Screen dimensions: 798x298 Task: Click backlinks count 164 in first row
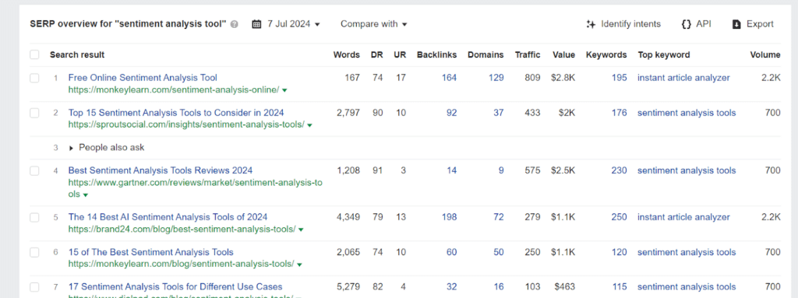pos(449,78)
